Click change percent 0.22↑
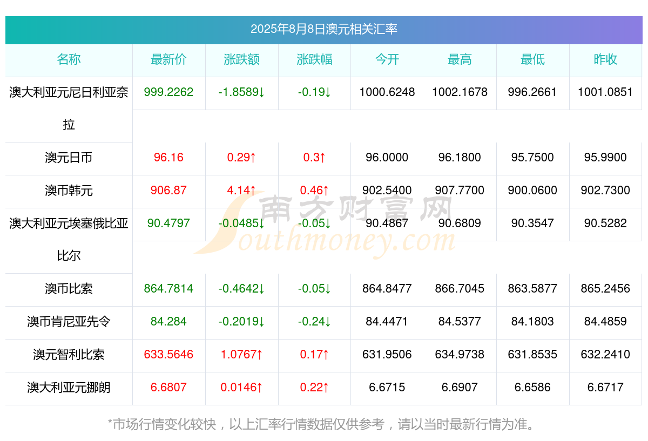This screenshot has width=648, height=441. click(x=315, y=388)
